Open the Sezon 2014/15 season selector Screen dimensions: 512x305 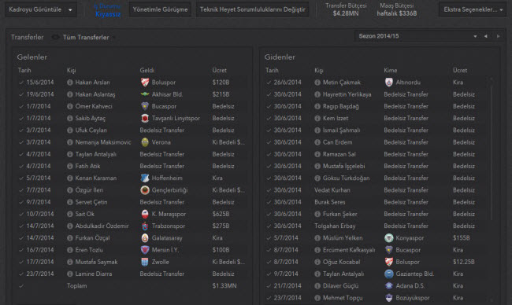pos(417,36)
